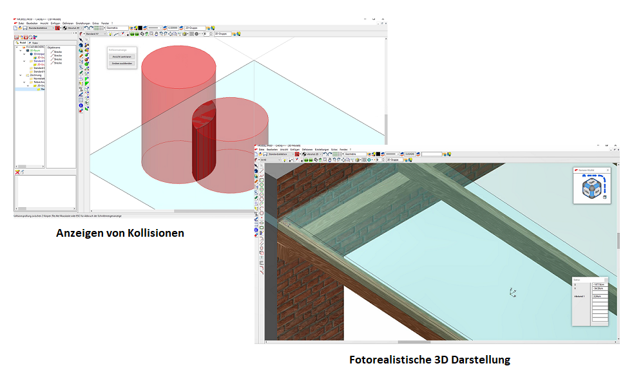Screen dimensions: 625x386
Task: Click the eraser icon in the collision window sidebar
Action: tap(81, 111)
